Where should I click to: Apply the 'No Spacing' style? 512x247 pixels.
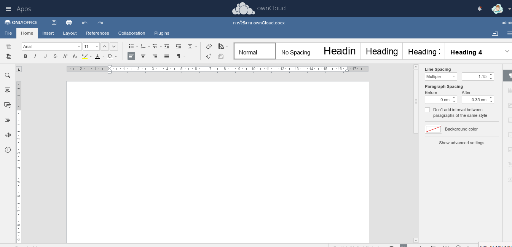pyautogui.click(x=296, y=52)
